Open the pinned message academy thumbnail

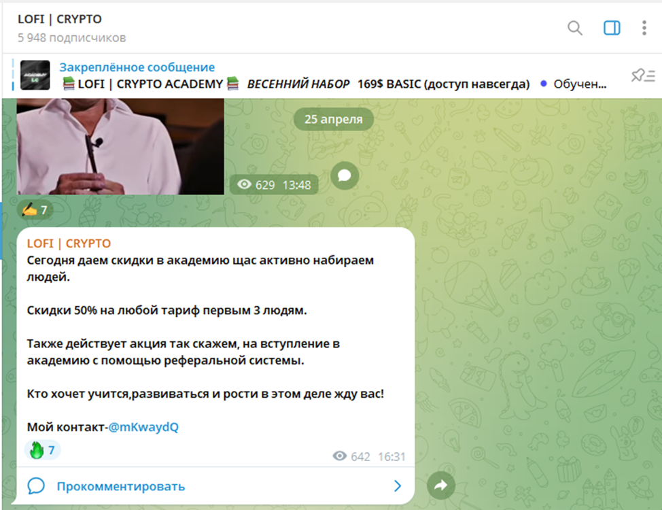(x=35, y=75)
